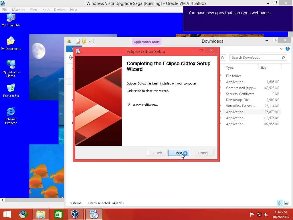Launch Internet Explorer from the desktop
The width and height of the screenshot is (293, 220).
click(x=11, y=116)
